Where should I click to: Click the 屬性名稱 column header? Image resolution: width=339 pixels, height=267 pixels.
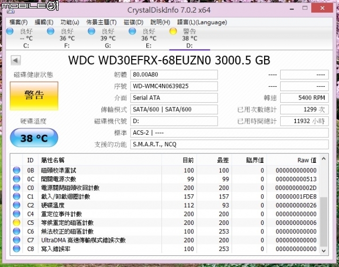pos(100,160)
